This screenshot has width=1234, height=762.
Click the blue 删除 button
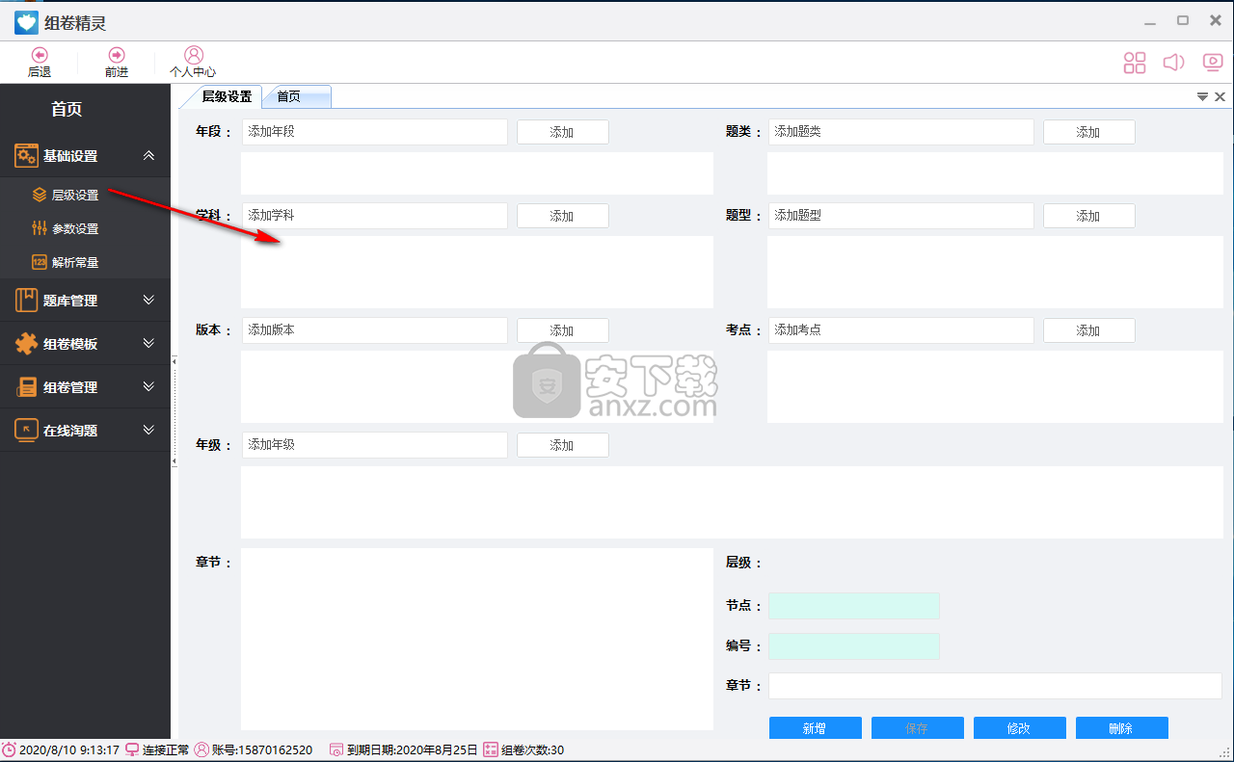pos(1122,728)
